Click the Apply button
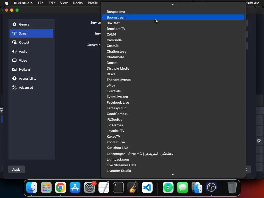The image size is (264, 198). [16, 170]
